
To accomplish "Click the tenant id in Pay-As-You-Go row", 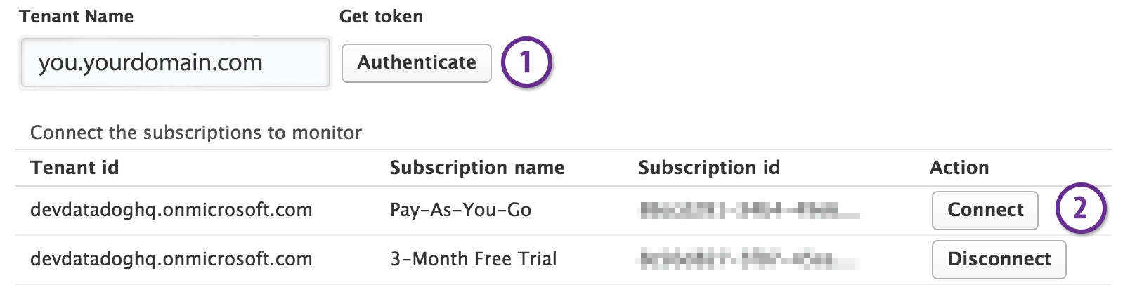I will point(171,210).
